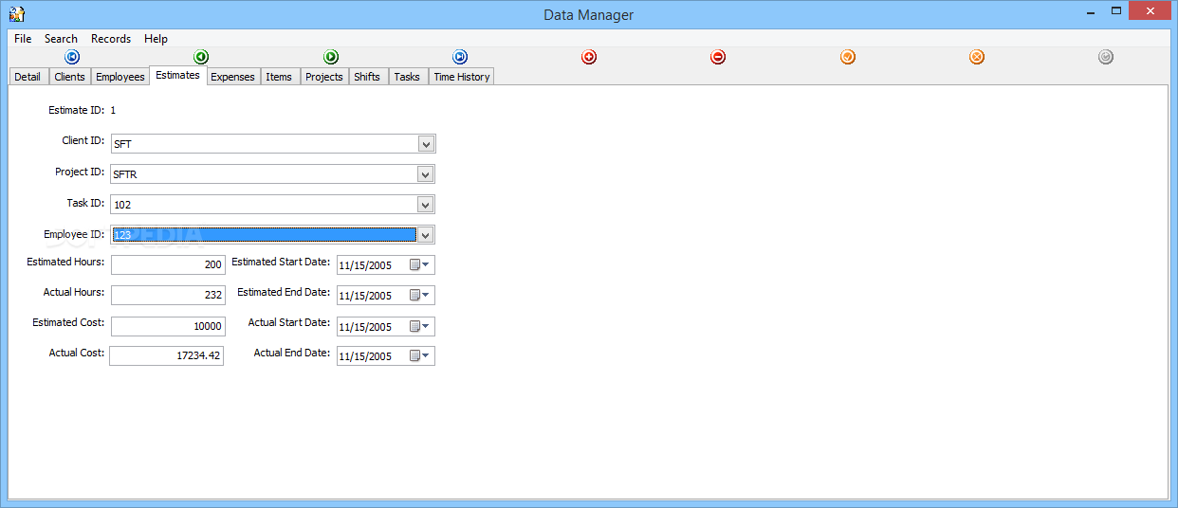Expand the Client ID dropdown

[427, 144]
